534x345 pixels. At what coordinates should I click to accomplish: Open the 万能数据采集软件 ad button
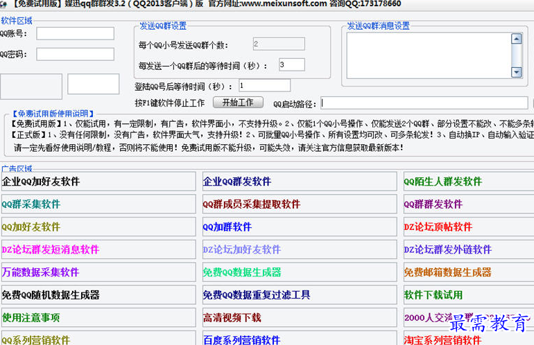(x=98, y=272)
